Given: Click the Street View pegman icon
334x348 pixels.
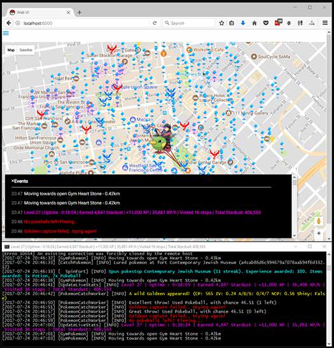Looking at the screenshot, I should click(x=319, y=221).
